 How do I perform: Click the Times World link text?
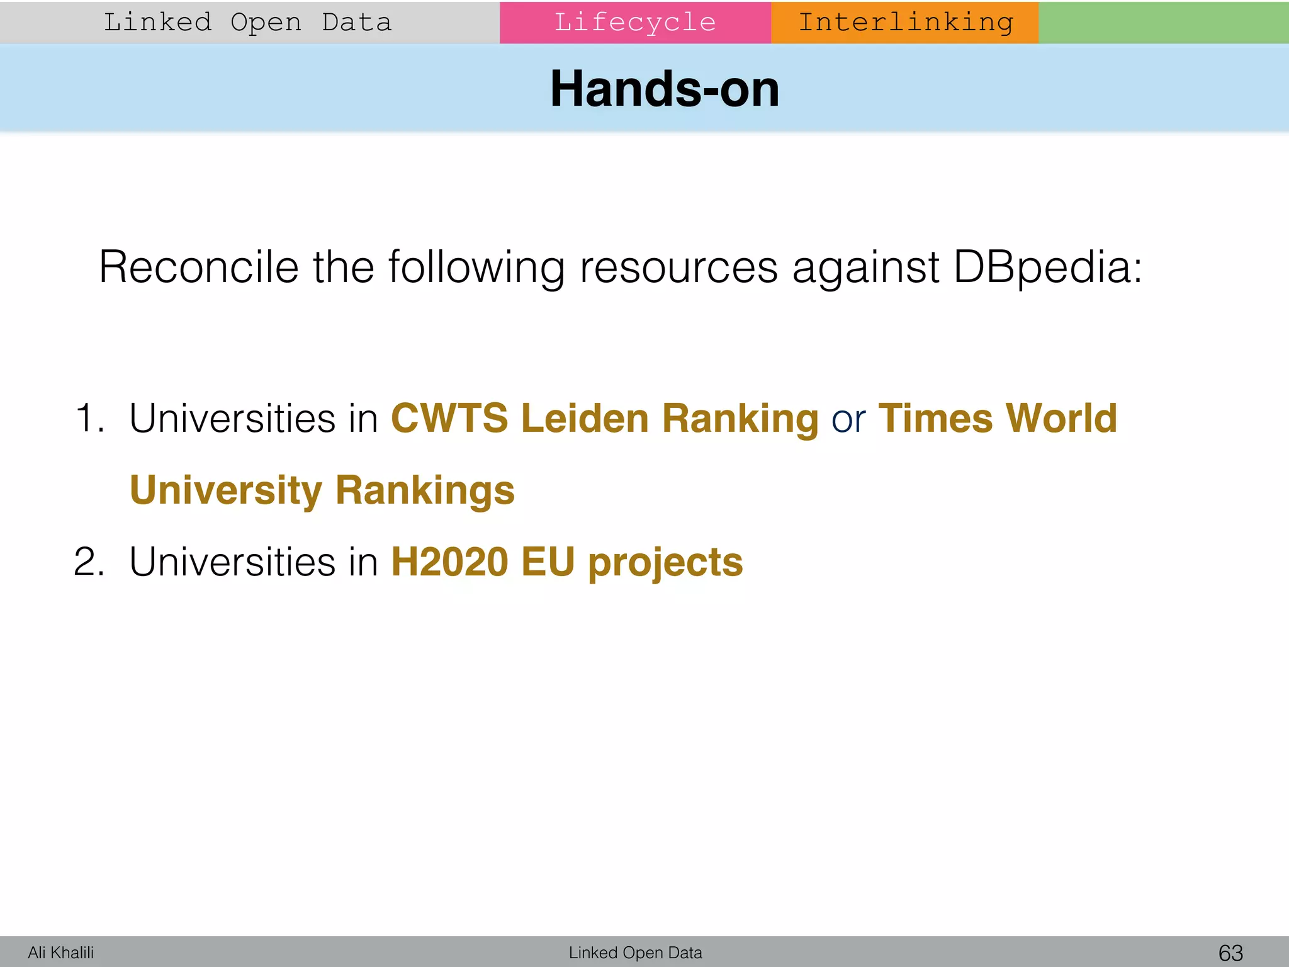[997, 419]
